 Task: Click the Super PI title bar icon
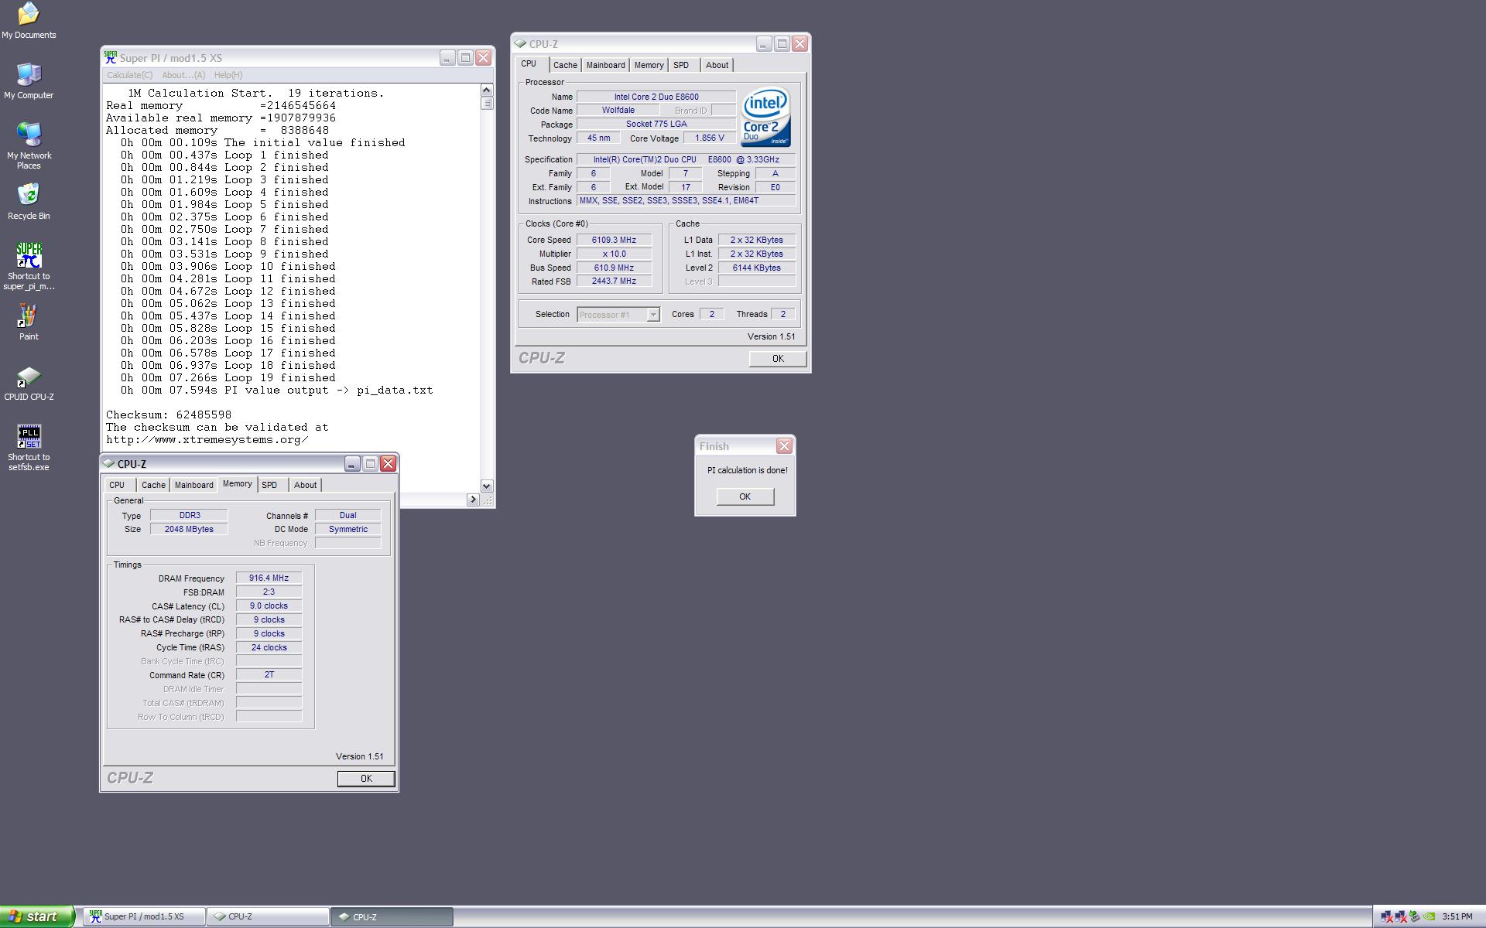[111, 57]
